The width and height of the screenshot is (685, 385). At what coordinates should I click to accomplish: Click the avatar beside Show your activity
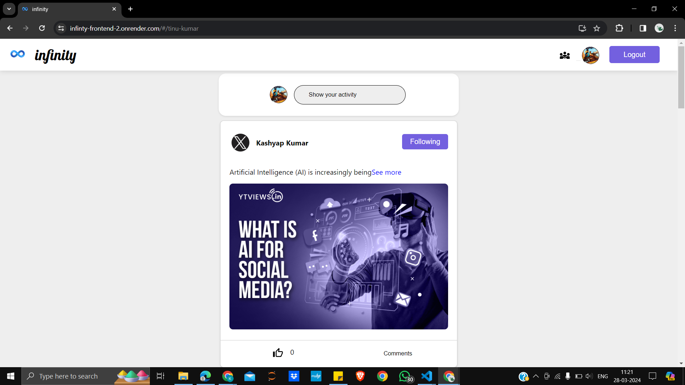(279, 95)
